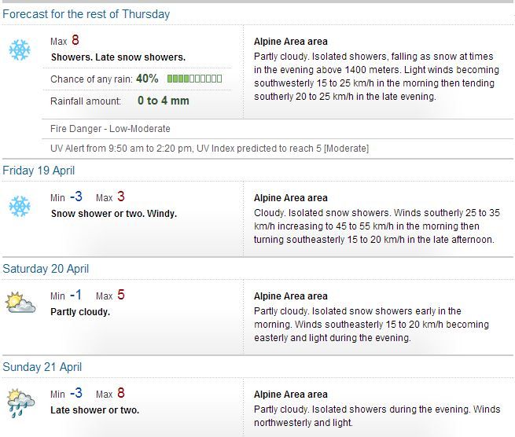Open the Friday 19 April heading

point(39,171)
